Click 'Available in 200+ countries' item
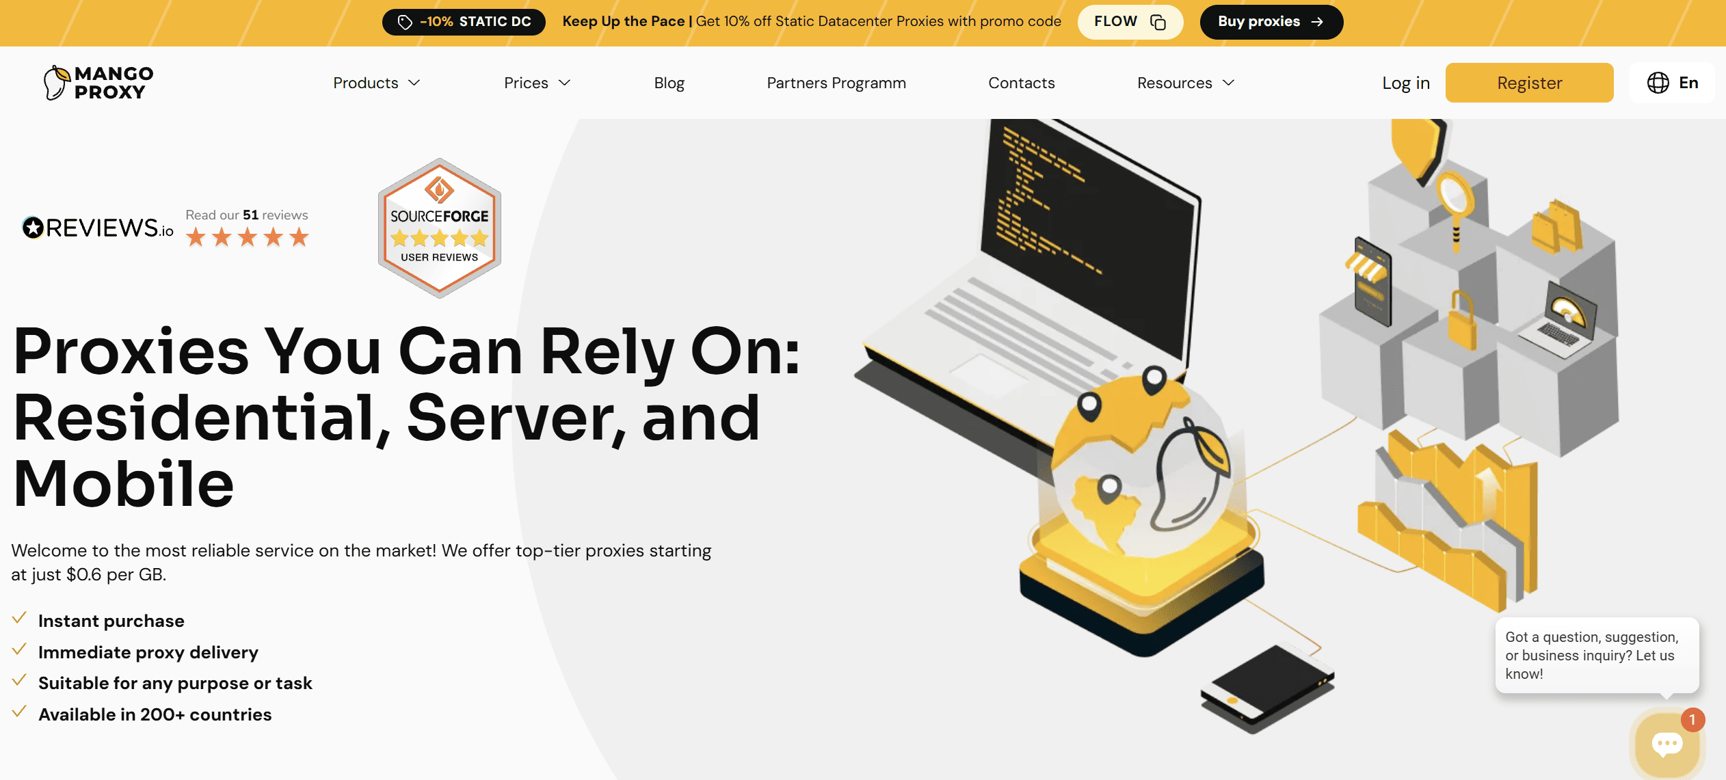 (155, 714)
